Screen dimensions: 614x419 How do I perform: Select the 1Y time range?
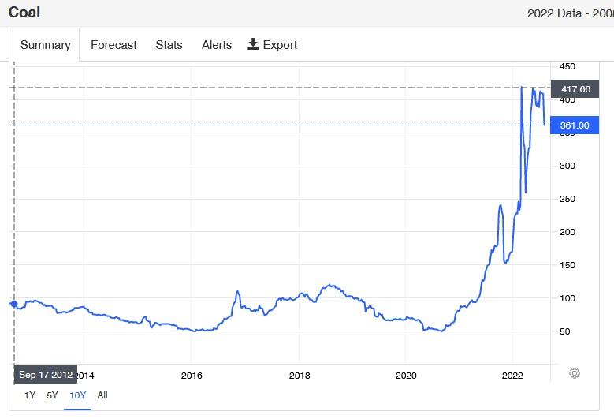pyautogui.click(x=30, y=395)
